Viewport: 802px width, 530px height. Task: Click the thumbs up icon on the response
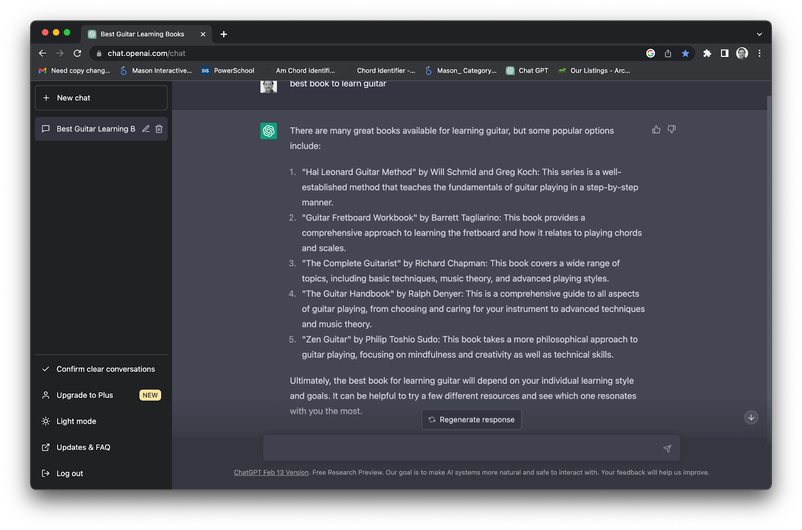[656, 130]
